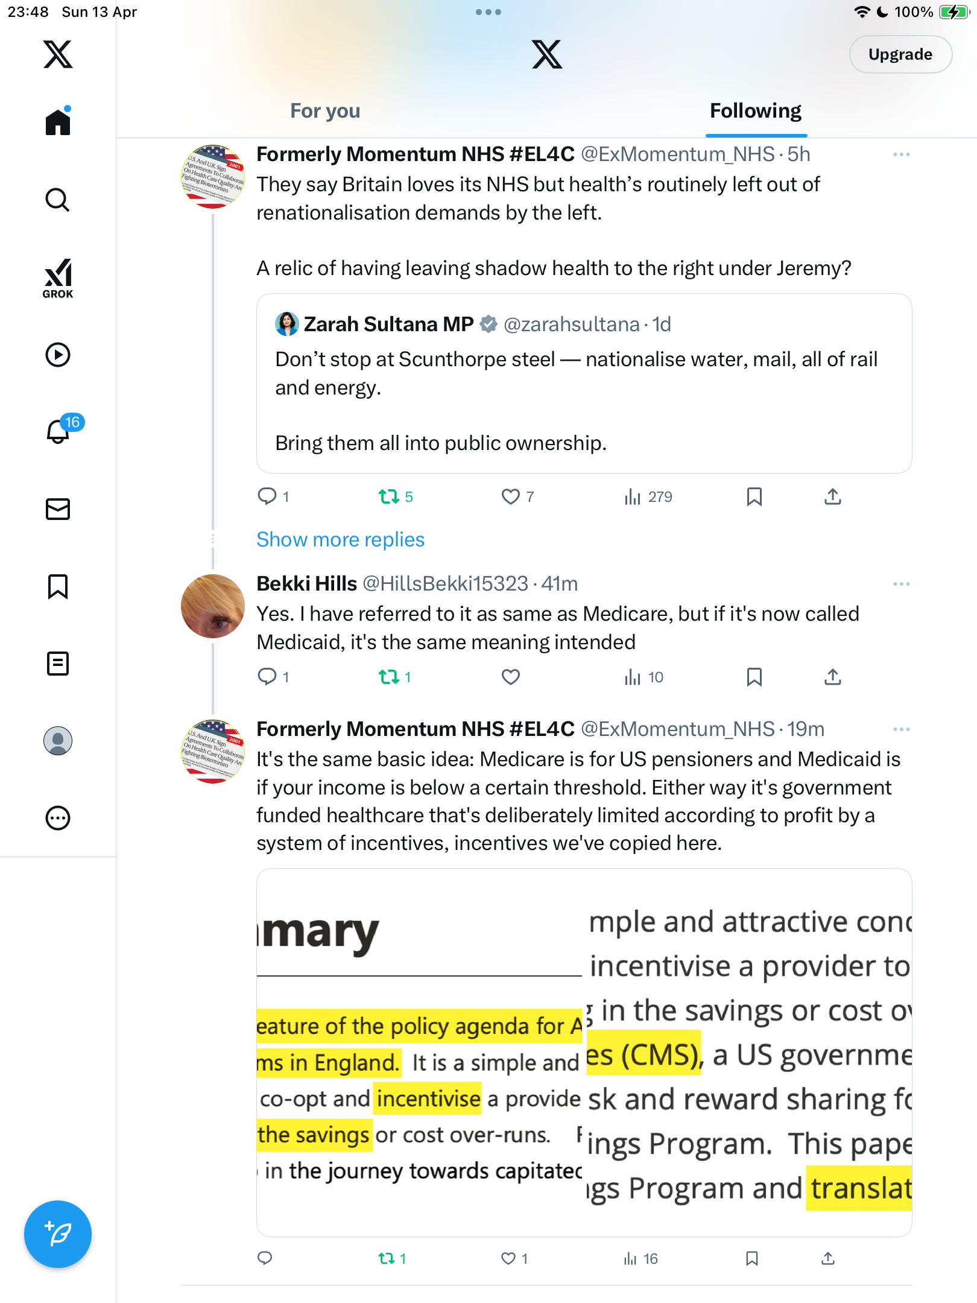Screen dimensions: 977x1303
Task: Open the video play icon in sidebar
Action: click(58, 355)
